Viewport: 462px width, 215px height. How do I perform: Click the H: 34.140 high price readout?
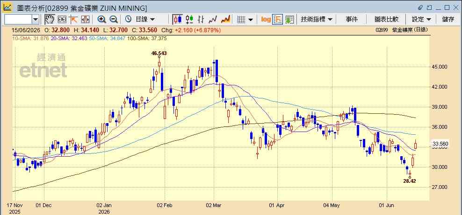87,30
